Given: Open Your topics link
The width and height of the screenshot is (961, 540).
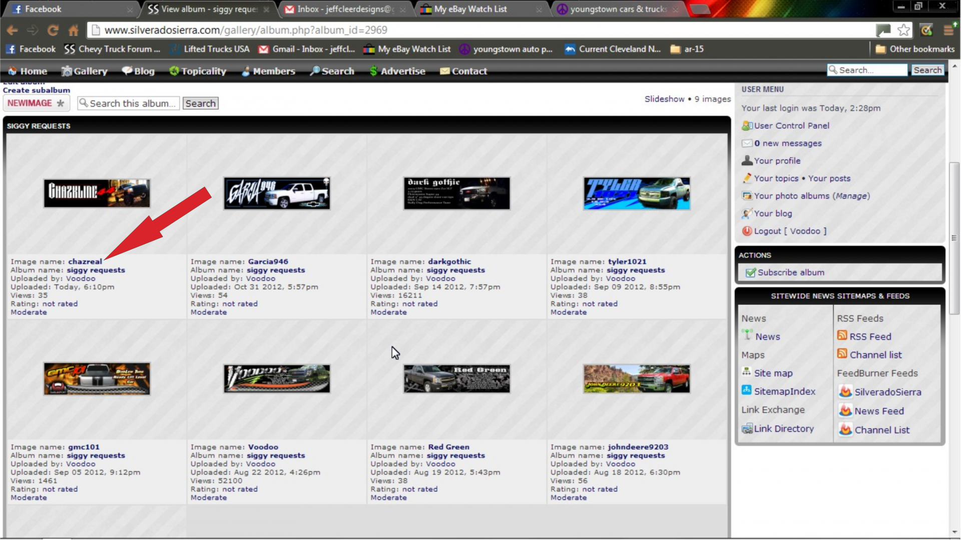Looking at the screenshot, I should (x=776, y=178).
